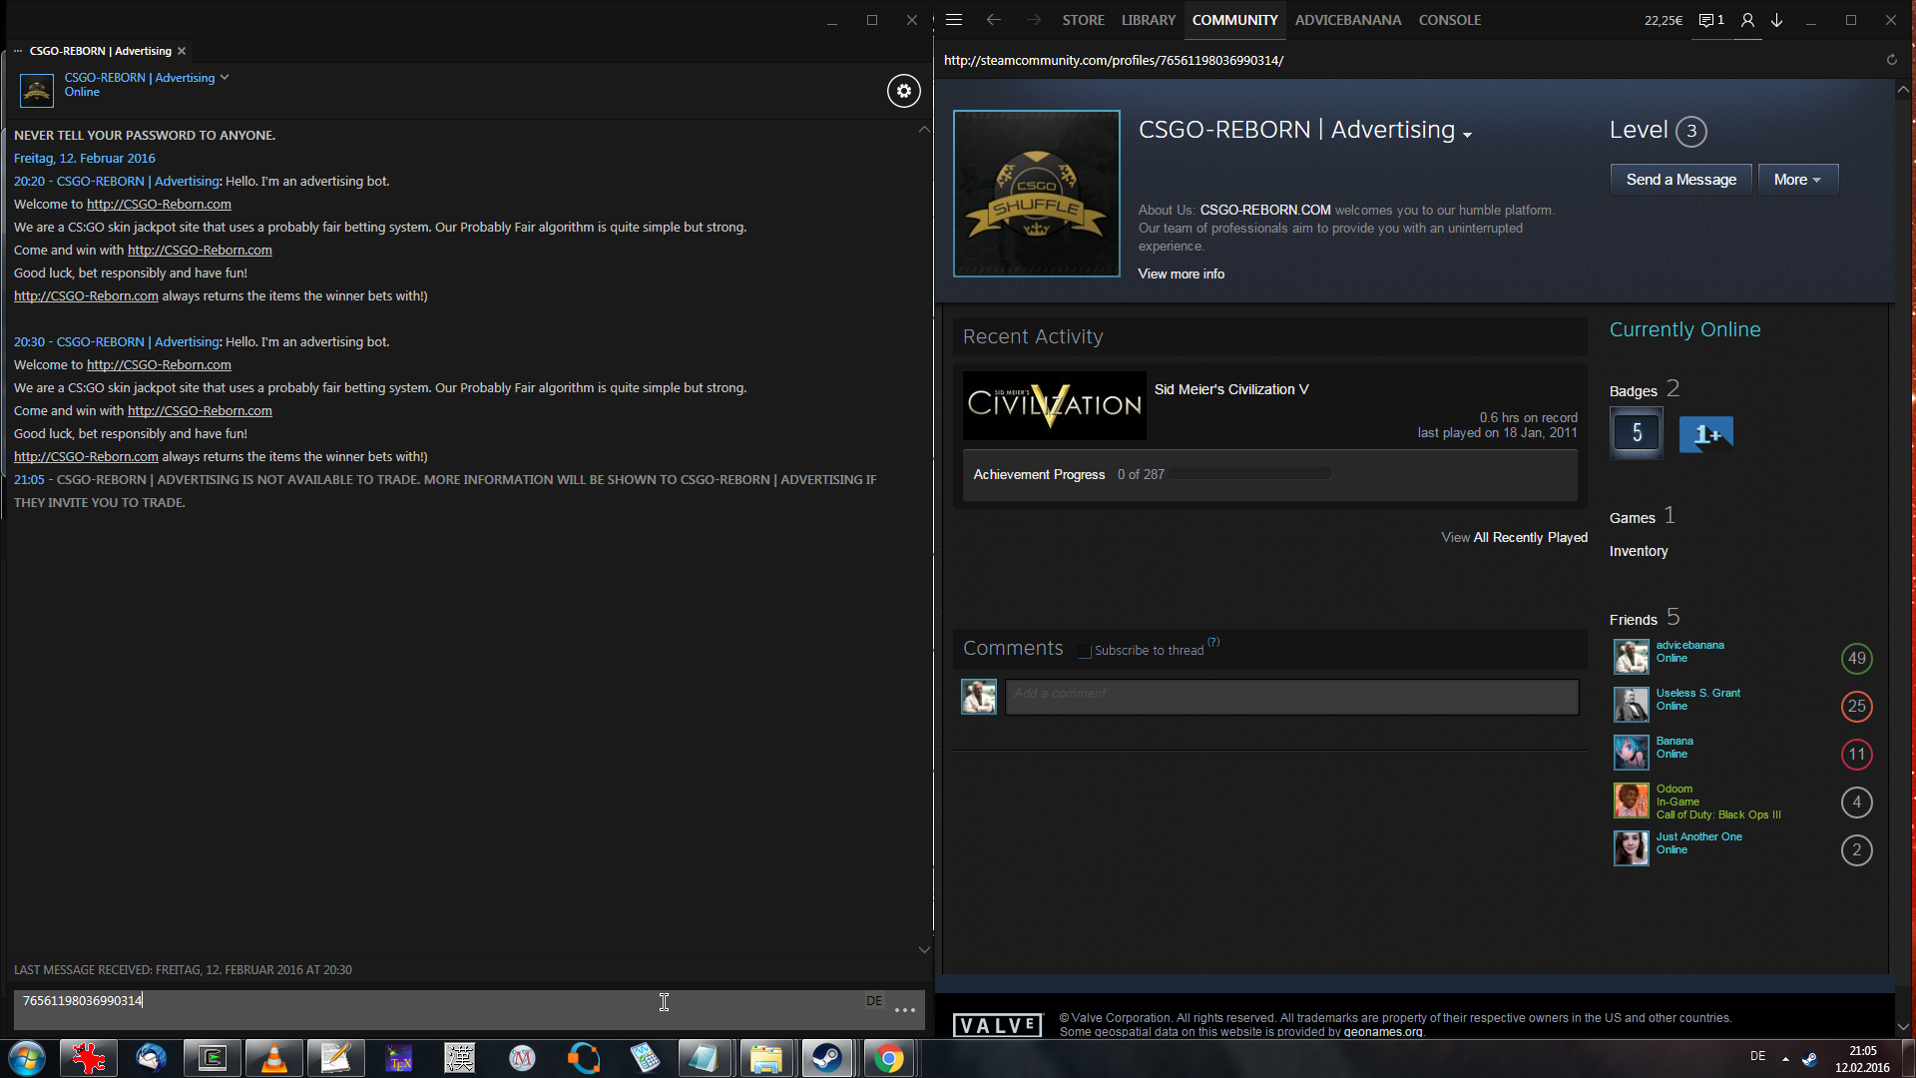Viewport: 1916px width, 1078px height.
Task: Check Subscribe to thread box
Action: 1085,651
